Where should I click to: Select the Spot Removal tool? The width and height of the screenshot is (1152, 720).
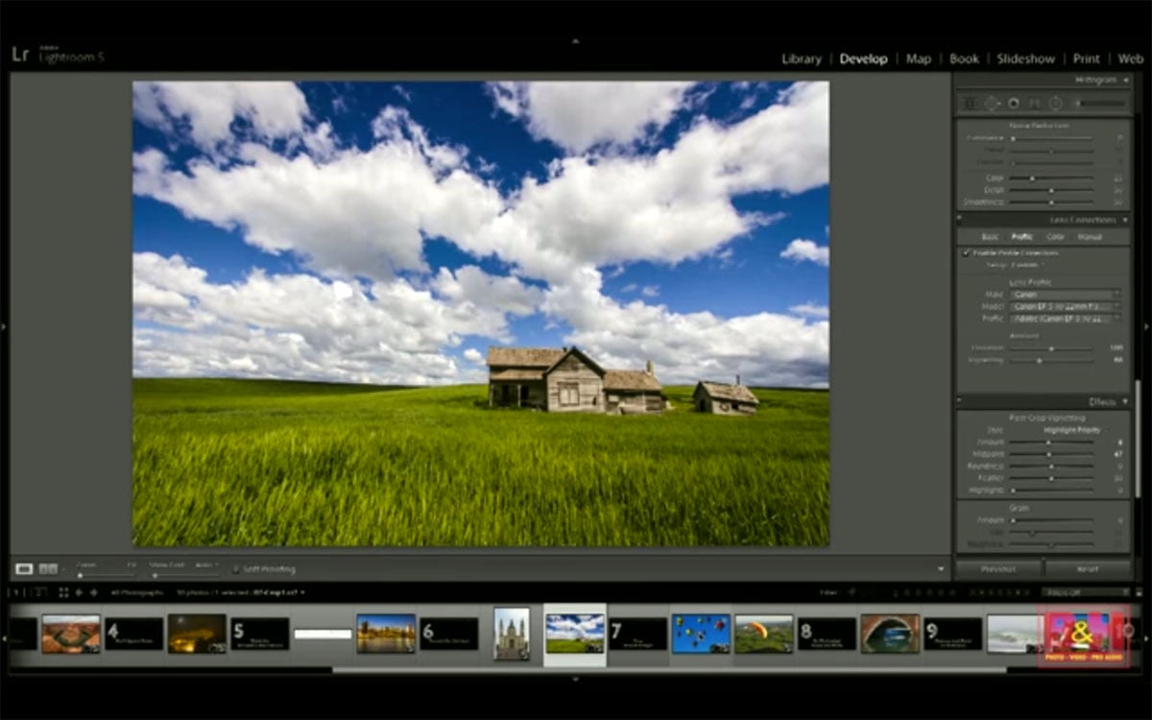[x=992, y=103]
